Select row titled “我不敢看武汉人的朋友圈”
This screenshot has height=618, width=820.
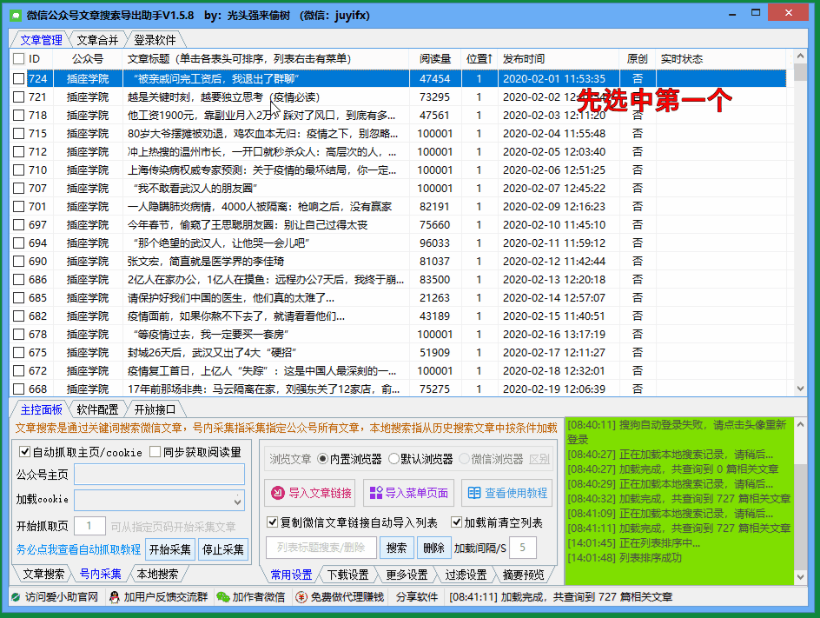398,188
